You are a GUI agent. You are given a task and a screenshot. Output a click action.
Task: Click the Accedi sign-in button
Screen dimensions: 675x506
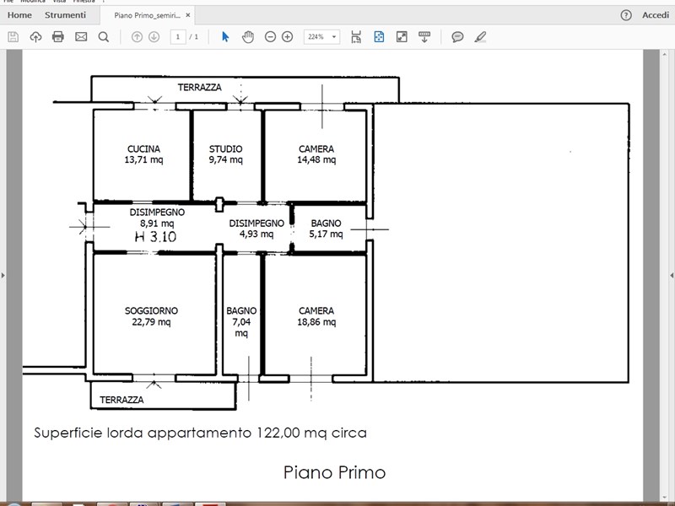655,15
